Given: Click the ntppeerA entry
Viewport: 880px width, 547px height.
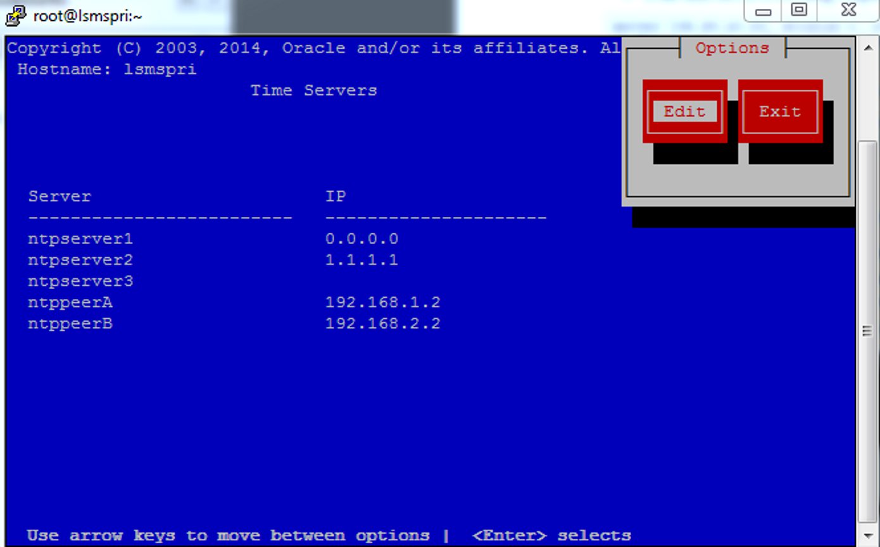Looking at the screenshot, I should point(70,302).
